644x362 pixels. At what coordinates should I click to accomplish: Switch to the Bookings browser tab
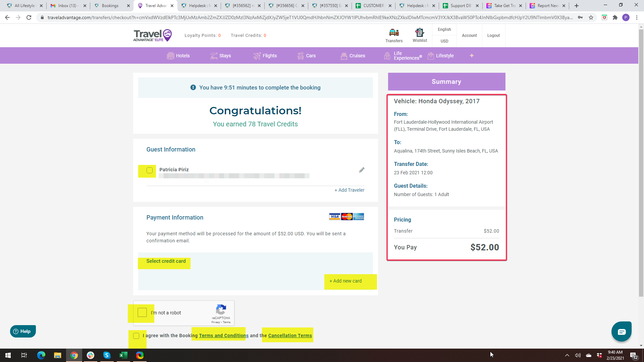(x=110, y=6)
